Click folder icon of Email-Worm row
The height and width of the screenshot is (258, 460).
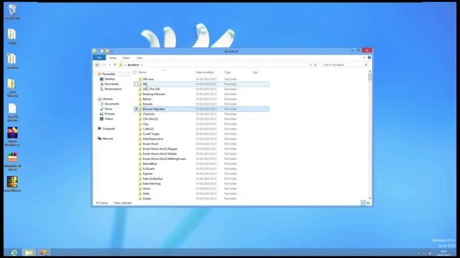click(x=140, y=143)
